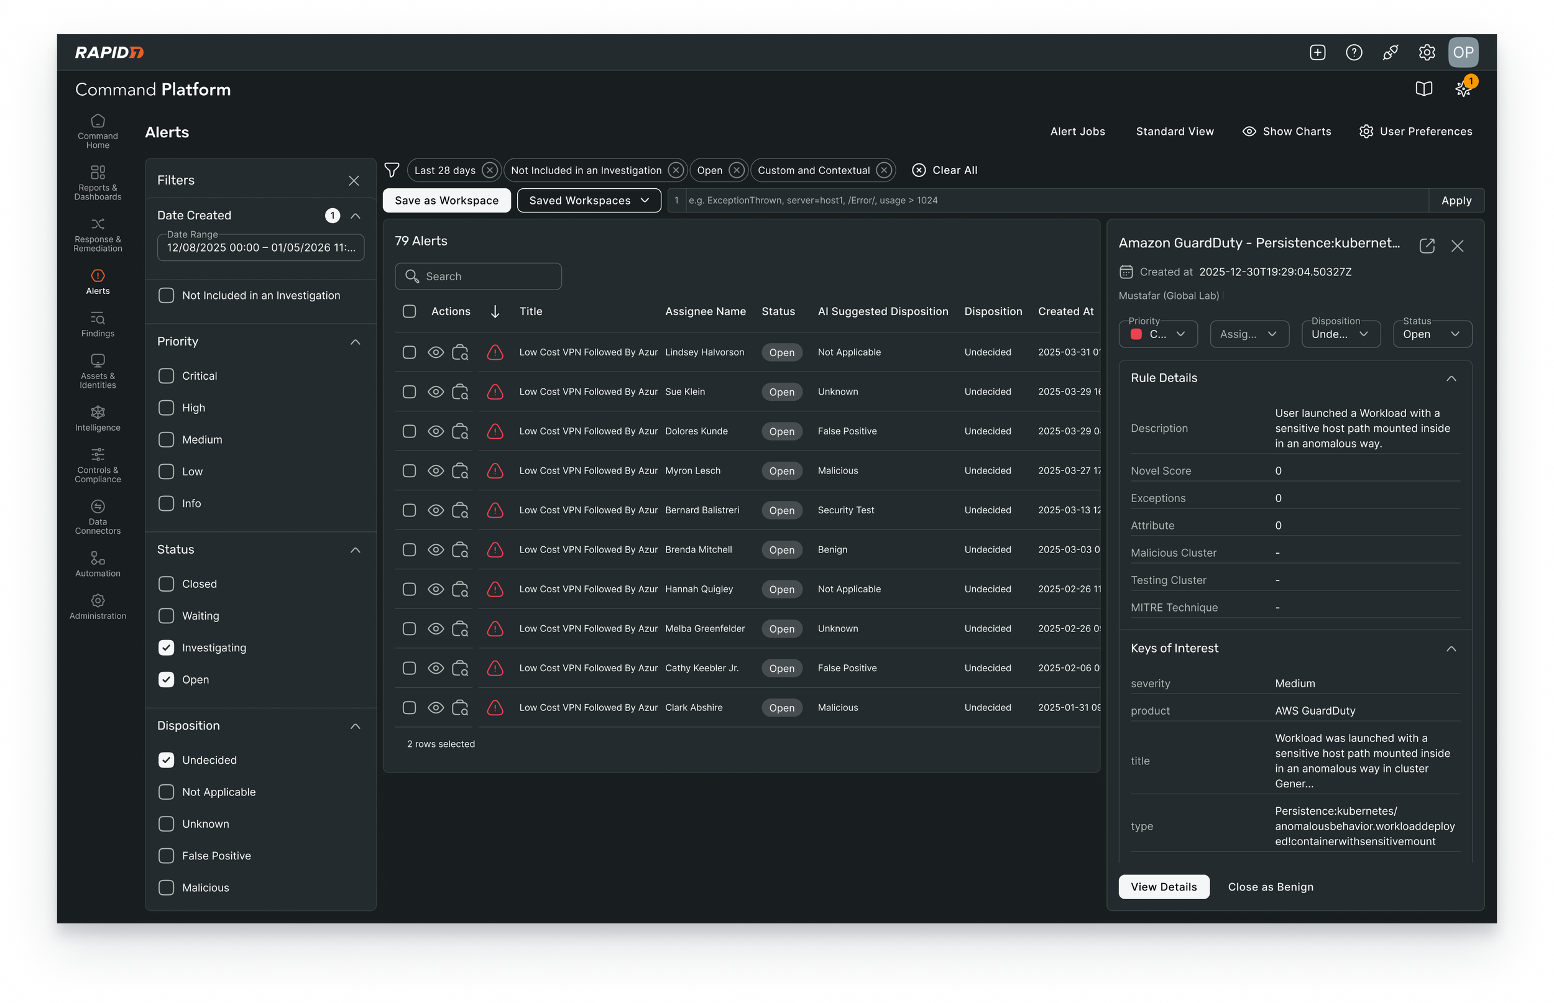The image size is (1554, 1003).
Task: Click the filter funnel icon
Action: (x=392, y=170)
